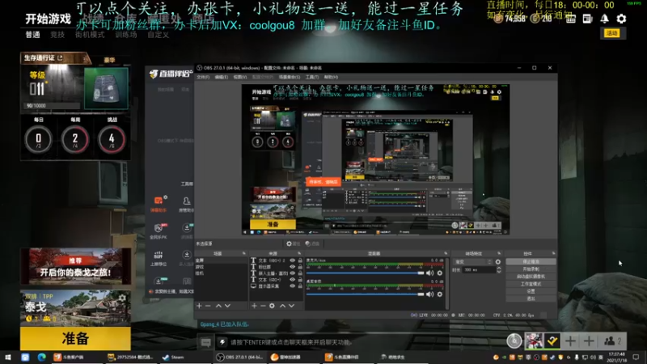This screenshot has width=647, height=364.
Task: Click the 工作室模式 studio mode button
Action: tap(531, 284)
